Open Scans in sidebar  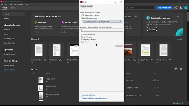(x=6, y=34)
